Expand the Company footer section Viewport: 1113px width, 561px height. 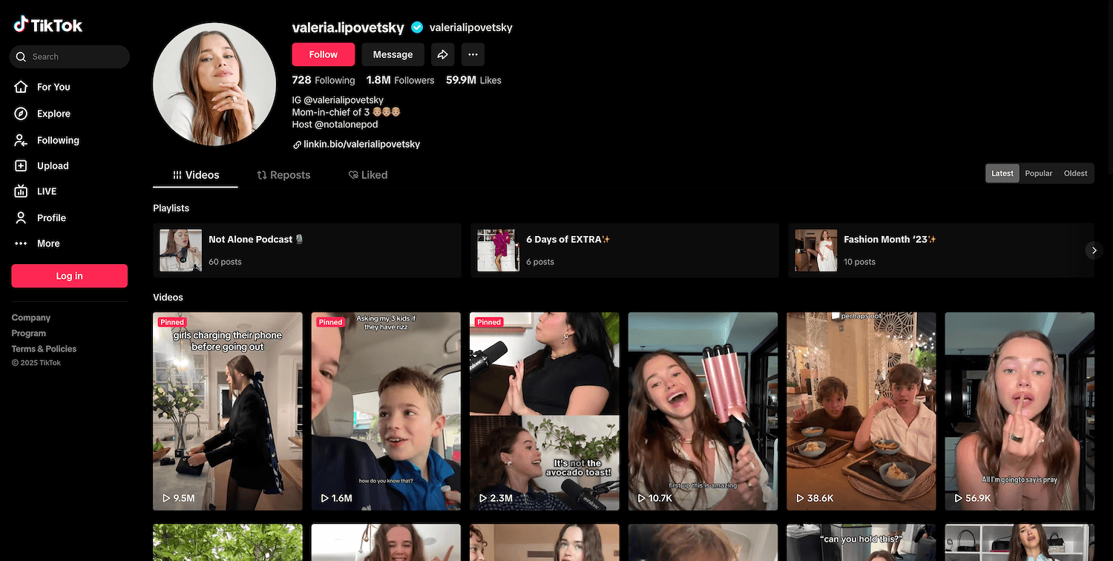[x=31, y=318]
